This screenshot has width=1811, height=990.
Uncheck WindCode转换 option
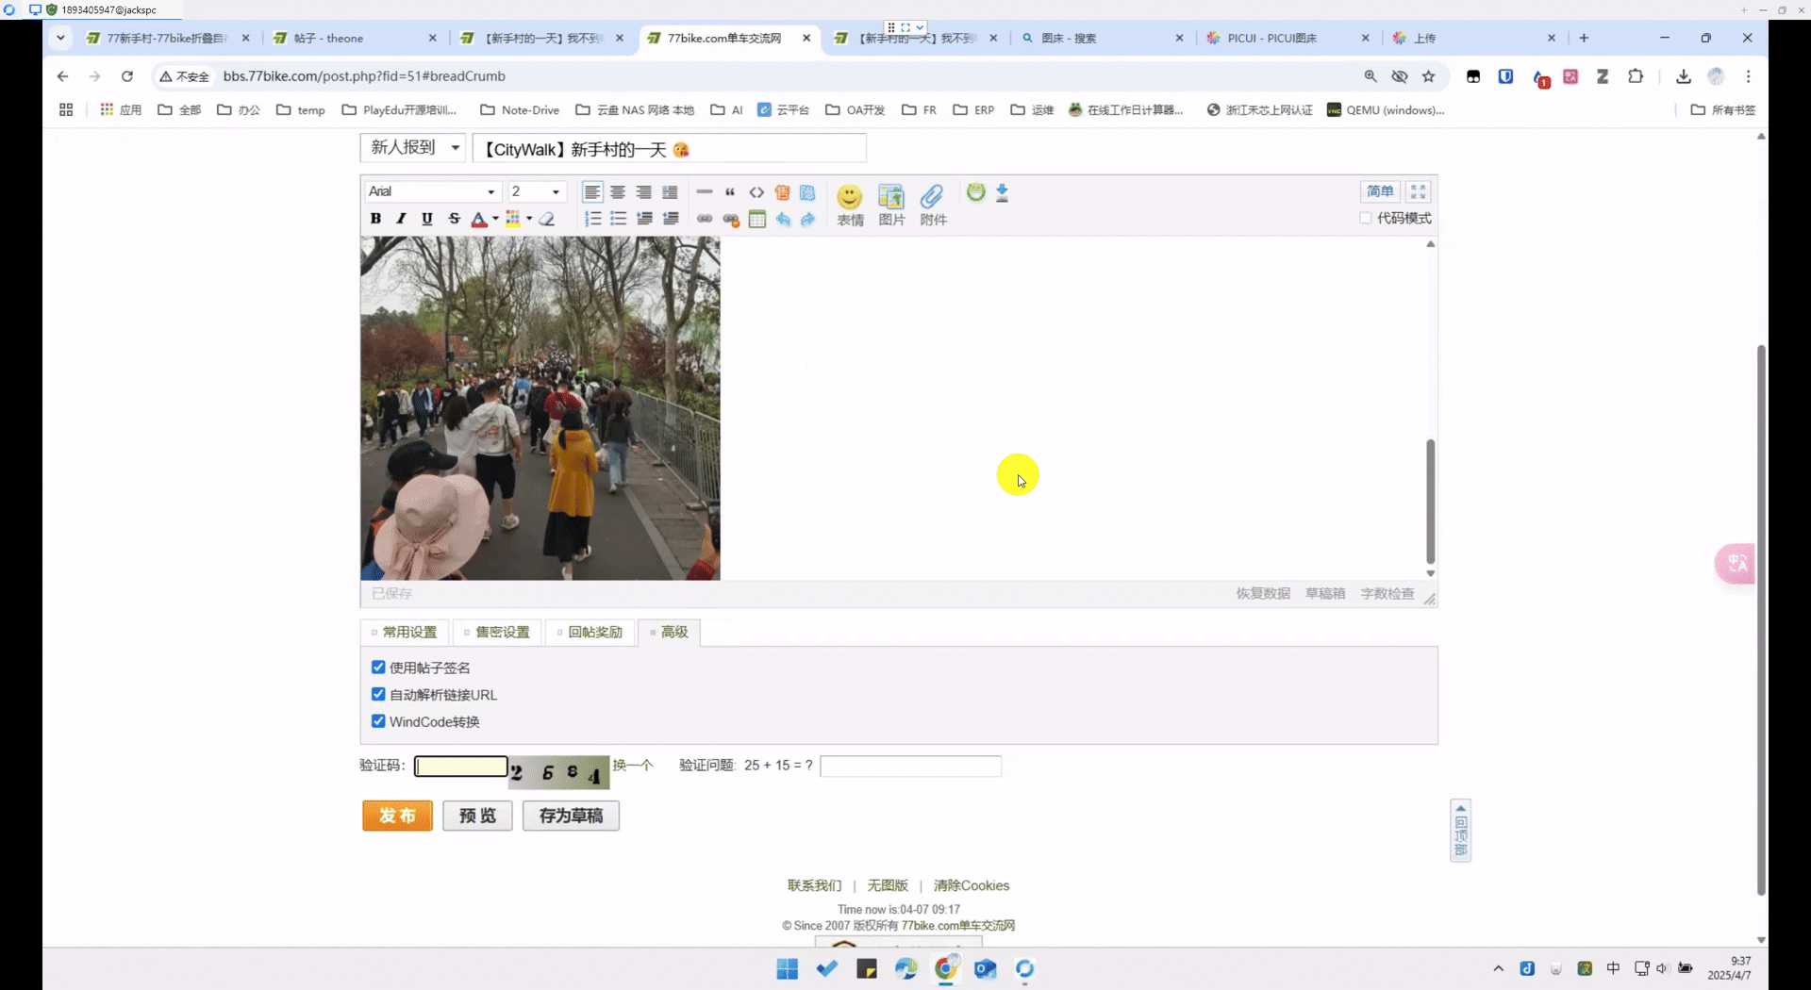pos(378,721)
